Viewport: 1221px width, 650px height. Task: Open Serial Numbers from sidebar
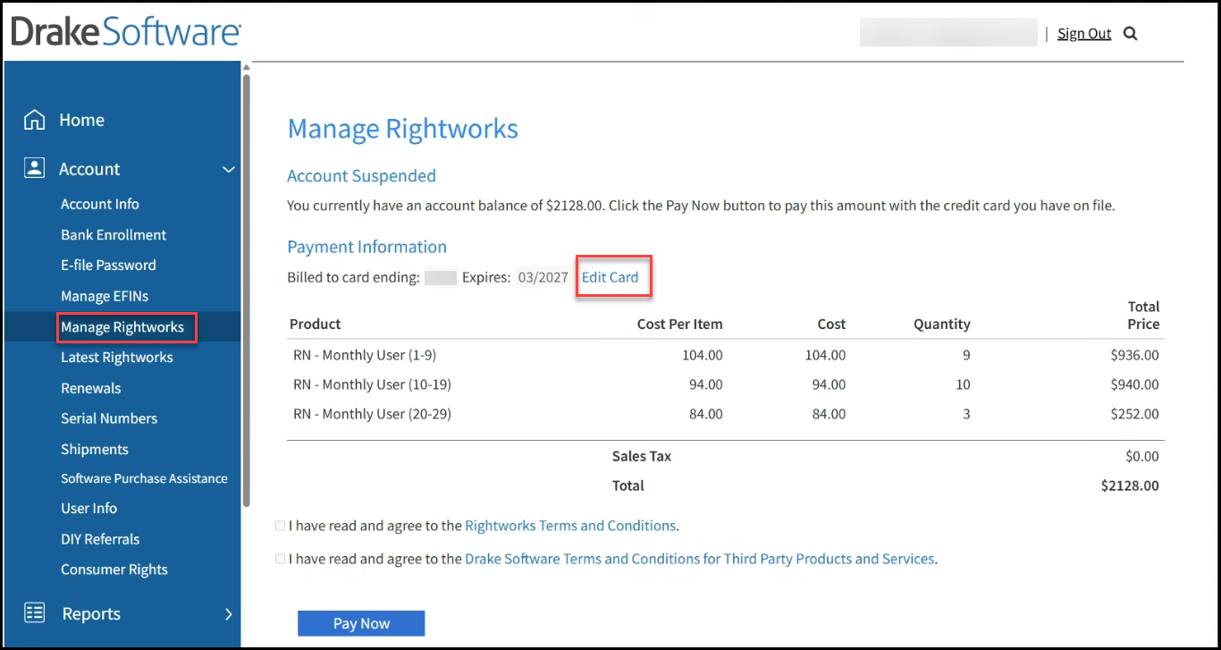pyautogui.click(x=109, y=418)
